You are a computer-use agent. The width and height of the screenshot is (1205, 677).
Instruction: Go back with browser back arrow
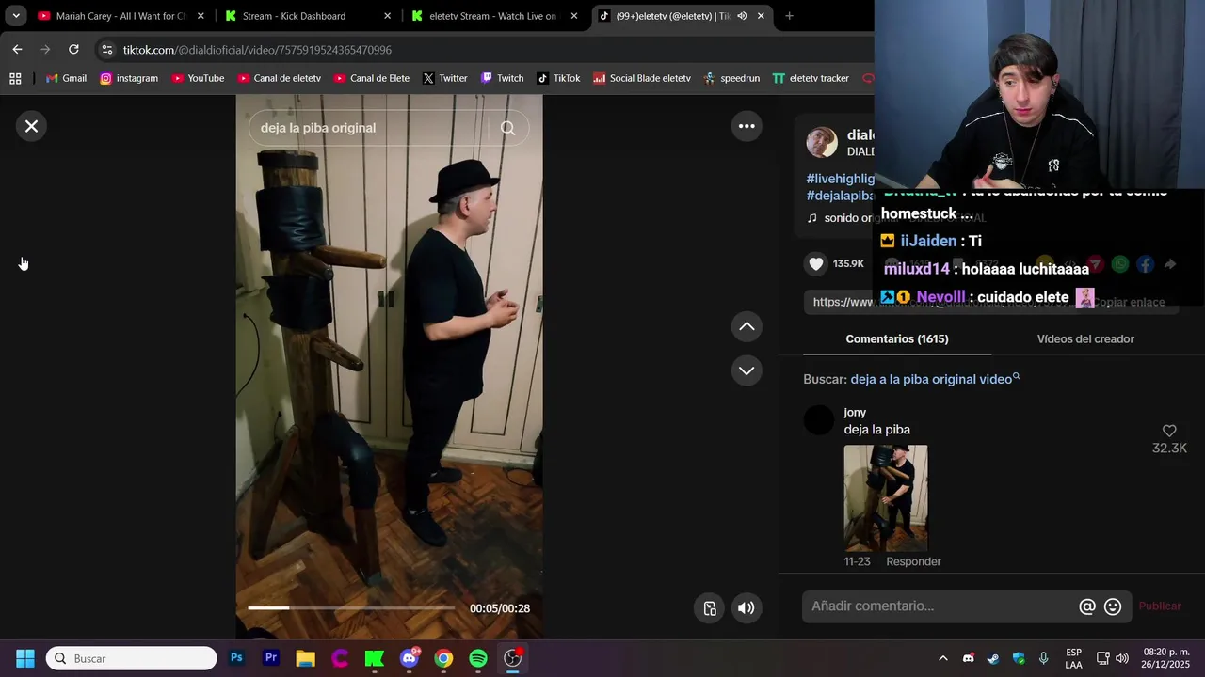[17, 49]
